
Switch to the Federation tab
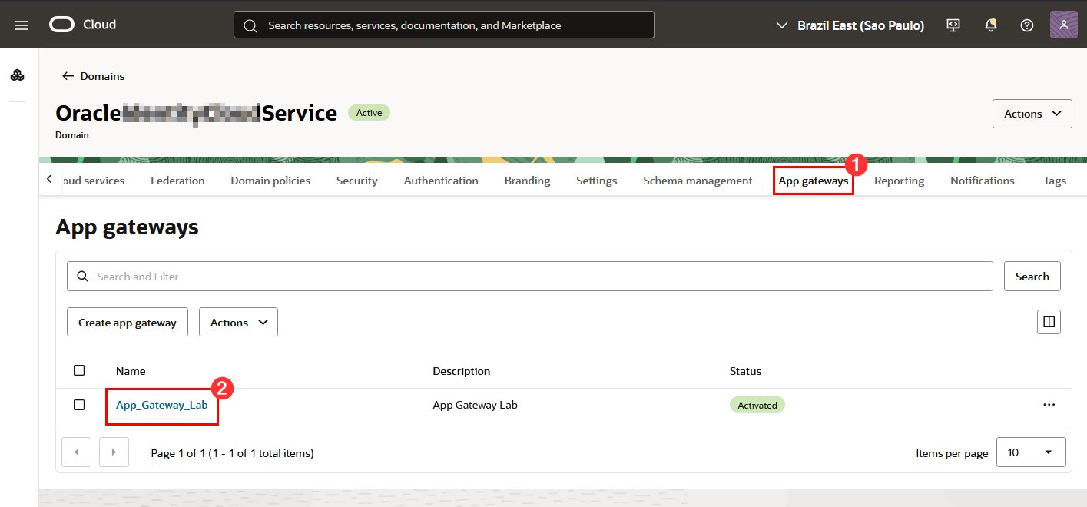[177, 181]
